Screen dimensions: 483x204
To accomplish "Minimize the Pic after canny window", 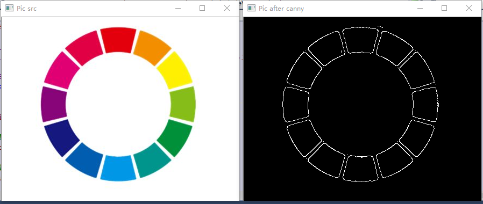I will point(420,8).
